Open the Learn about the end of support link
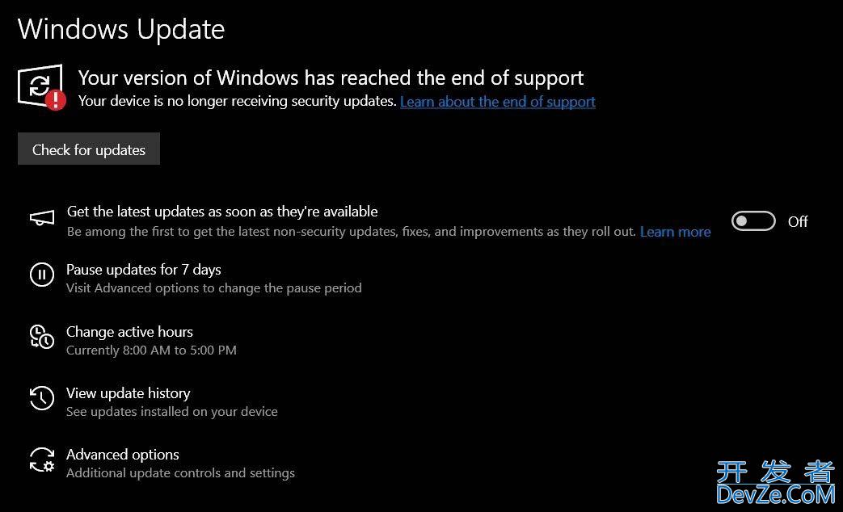Viewport: 843px width, 512px height. pos(498,102)
